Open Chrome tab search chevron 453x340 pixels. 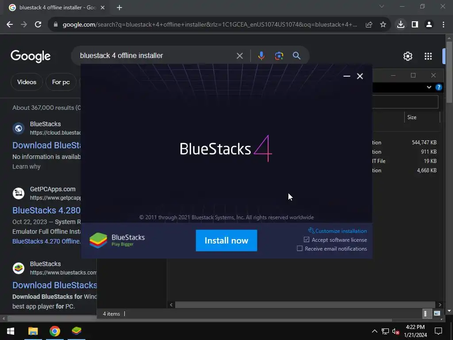click(x=382, y=6)
